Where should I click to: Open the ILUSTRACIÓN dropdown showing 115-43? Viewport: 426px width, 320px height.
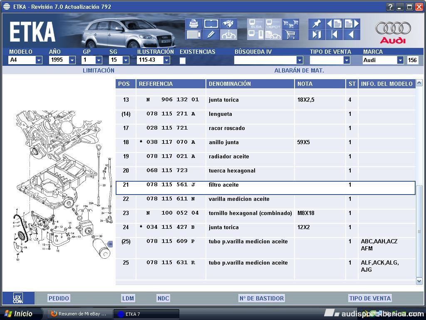(x=166, y=60)
